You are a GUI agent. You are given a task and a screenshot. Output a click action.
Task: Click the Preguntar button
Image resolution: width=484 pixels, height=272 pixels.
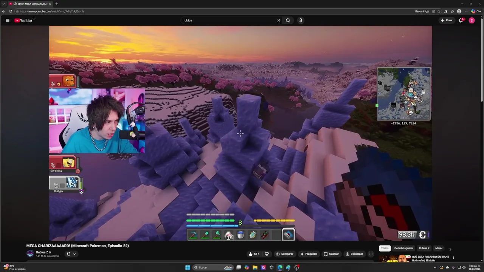click(309, 254)
